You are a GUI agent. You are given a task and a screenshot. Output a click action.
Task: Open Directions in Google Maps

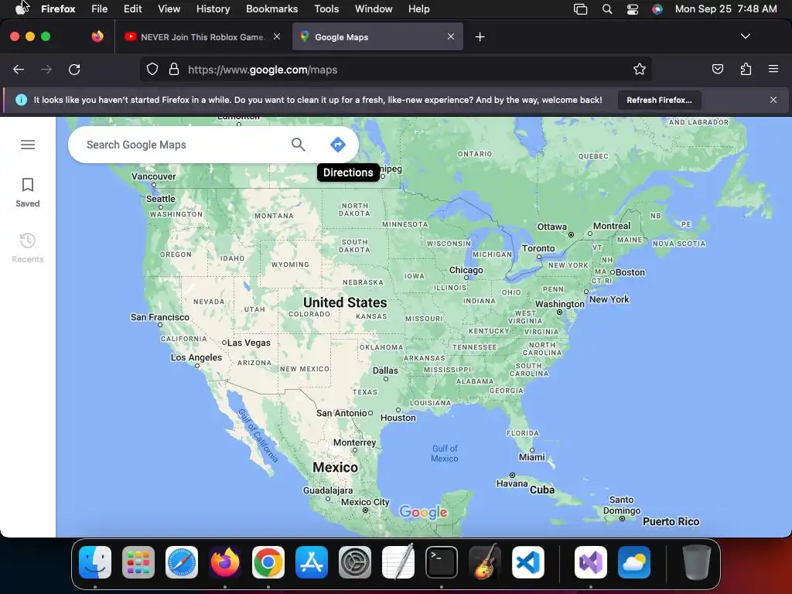click(338, 145)
